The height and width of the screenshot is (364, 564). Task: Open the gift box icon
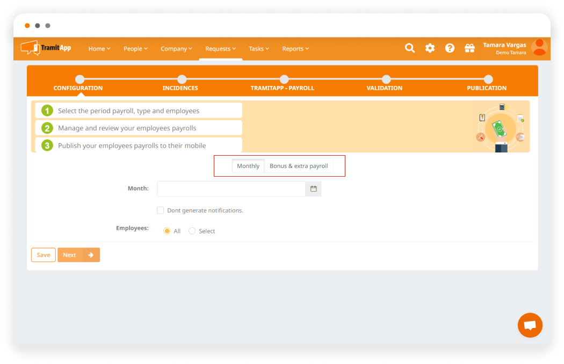coord(469,48)
